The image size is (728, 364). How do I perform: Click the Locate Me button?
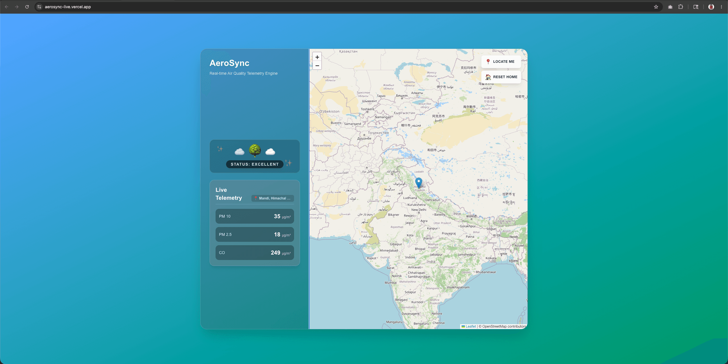pyautogui.click(x=501, y=61)
